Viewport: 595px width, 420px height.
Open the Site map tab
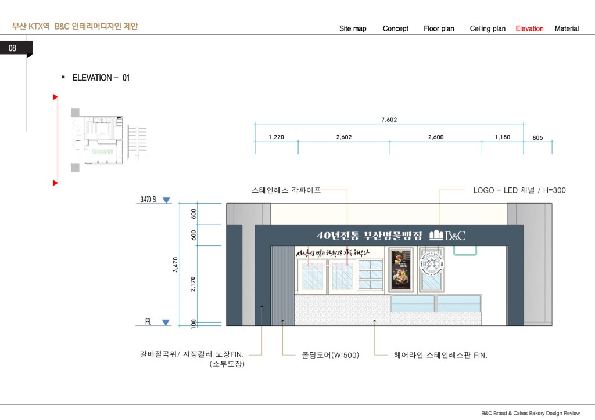pyautogui.click(x=353, y=28)
